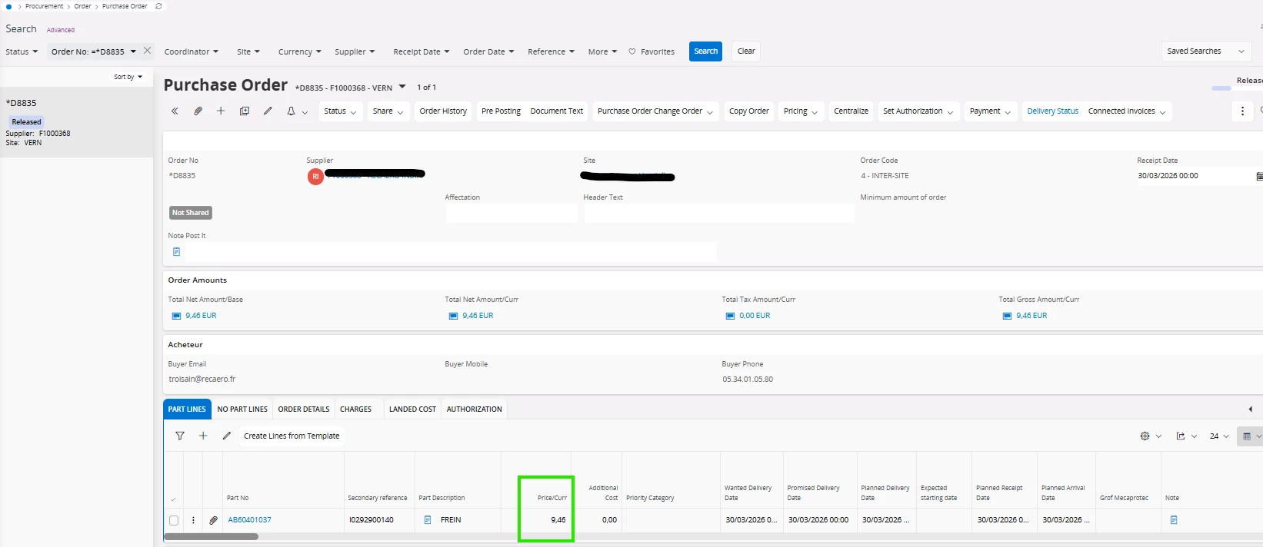Collapse the record list with double-chevron icon
The image size is (1263, 547).
175,111
